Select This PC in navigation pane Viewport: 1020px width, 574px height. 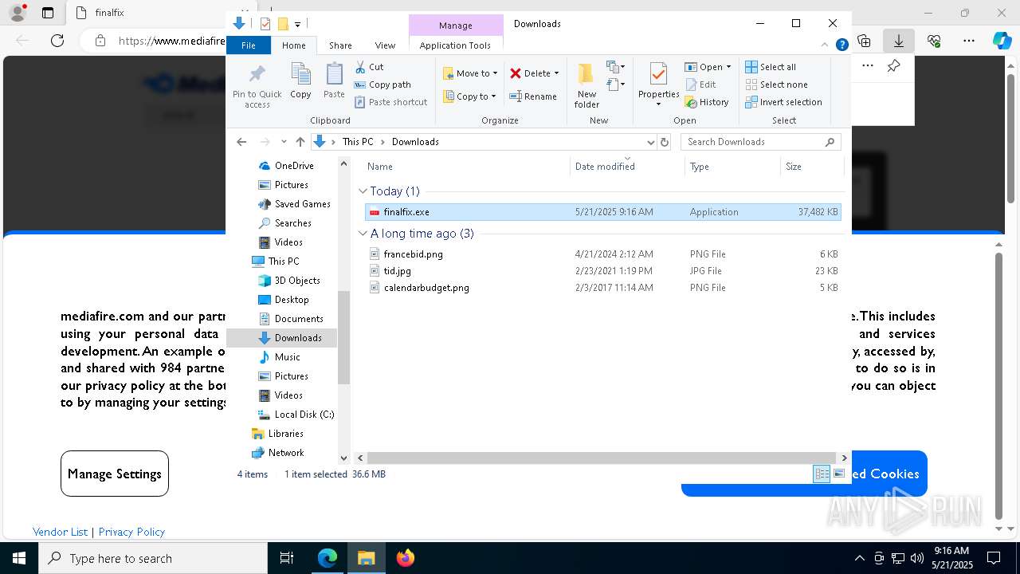click(276, 261)
